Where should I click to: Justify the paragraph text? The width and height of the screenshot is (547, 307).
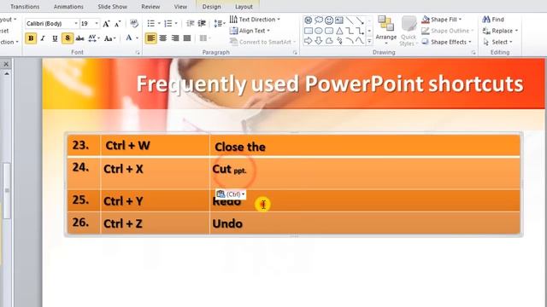pos(187,38)
